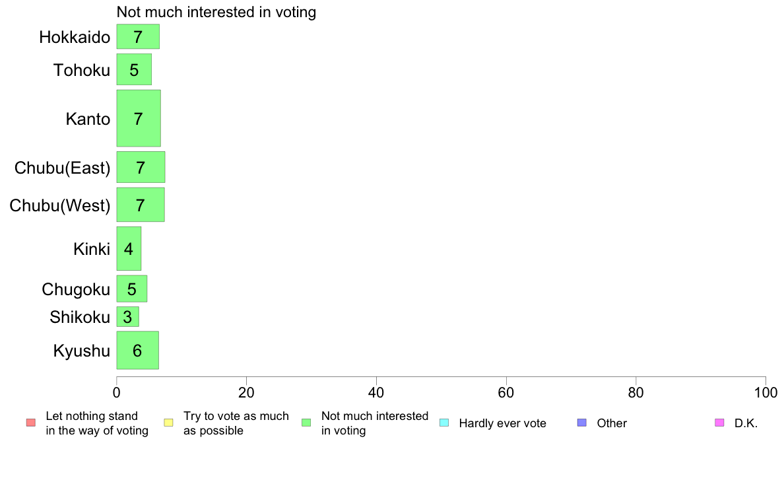This screenshot has height=486, width=784.
Task: Select the Shikoku bar showing 3
Action: coord(127,317)
